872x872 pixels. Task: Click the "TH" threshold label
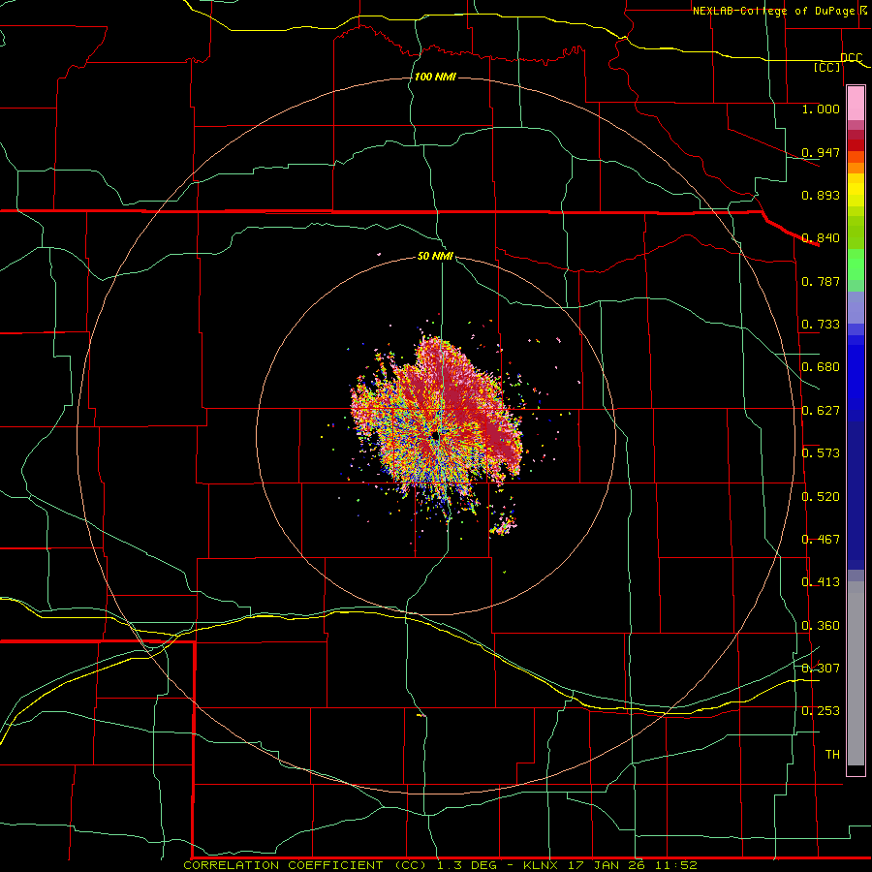[x=832, y=755]
